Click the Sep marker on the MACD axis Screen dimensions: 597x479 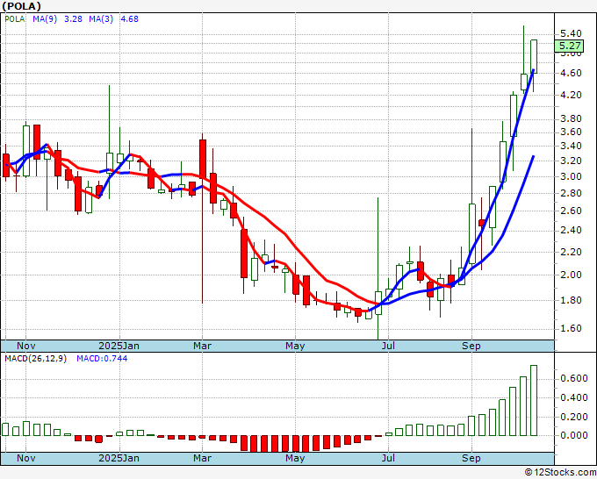pyautogui.click(x=471, y=458)
